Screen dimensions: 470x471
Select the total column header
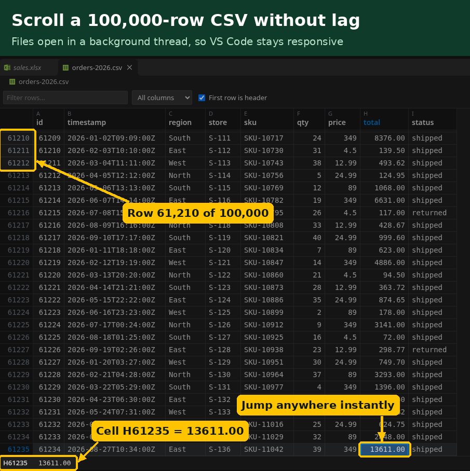(384, 119)
